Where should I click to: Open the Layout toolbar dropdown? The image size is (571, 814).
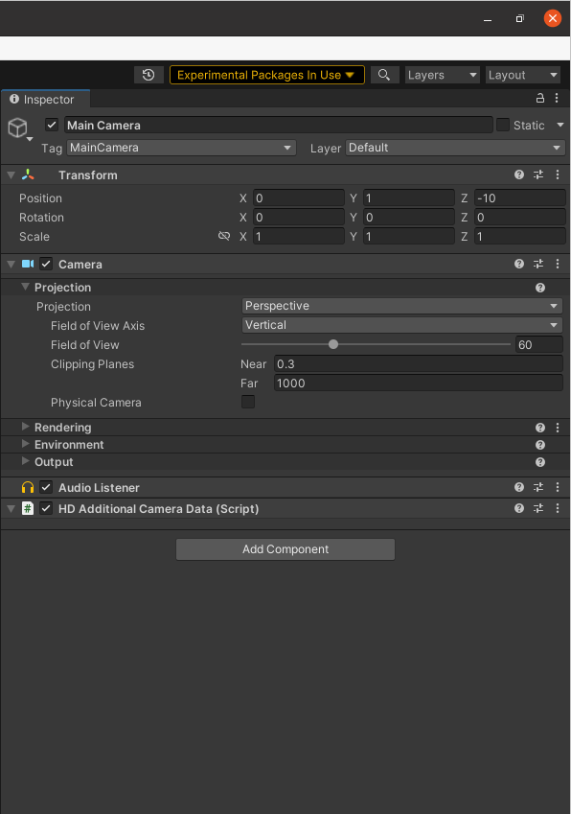[523, 75]
